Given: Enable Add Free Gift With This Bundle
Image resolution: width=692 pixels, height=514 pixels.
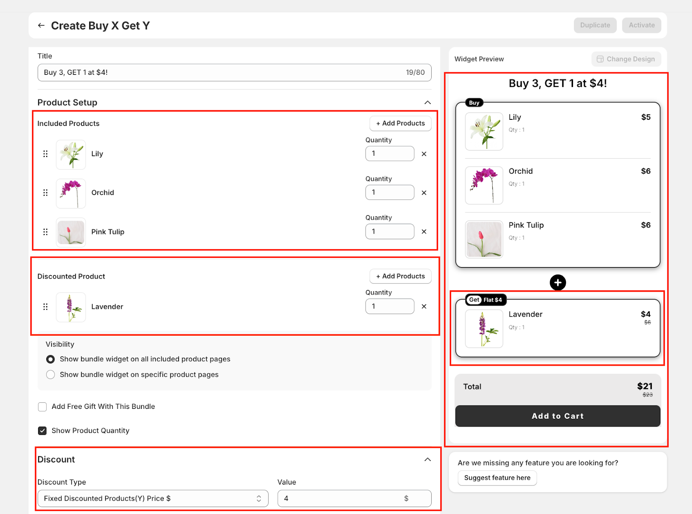Looking at the screenshot, I should (x=42, y=407).
